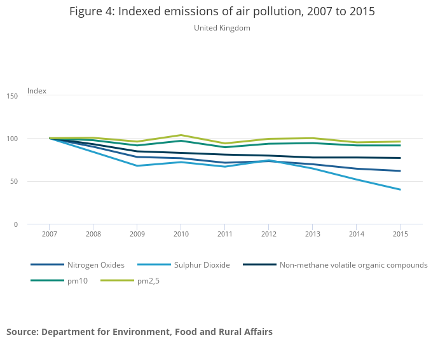
Task: Hide the Sulphur Dioxide series via legend text
Action: (x=202, y=265)
